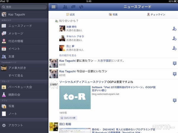Select ニュースフィード in sidebar
Viewport: 178px width, 133px height.
[24, 26]
